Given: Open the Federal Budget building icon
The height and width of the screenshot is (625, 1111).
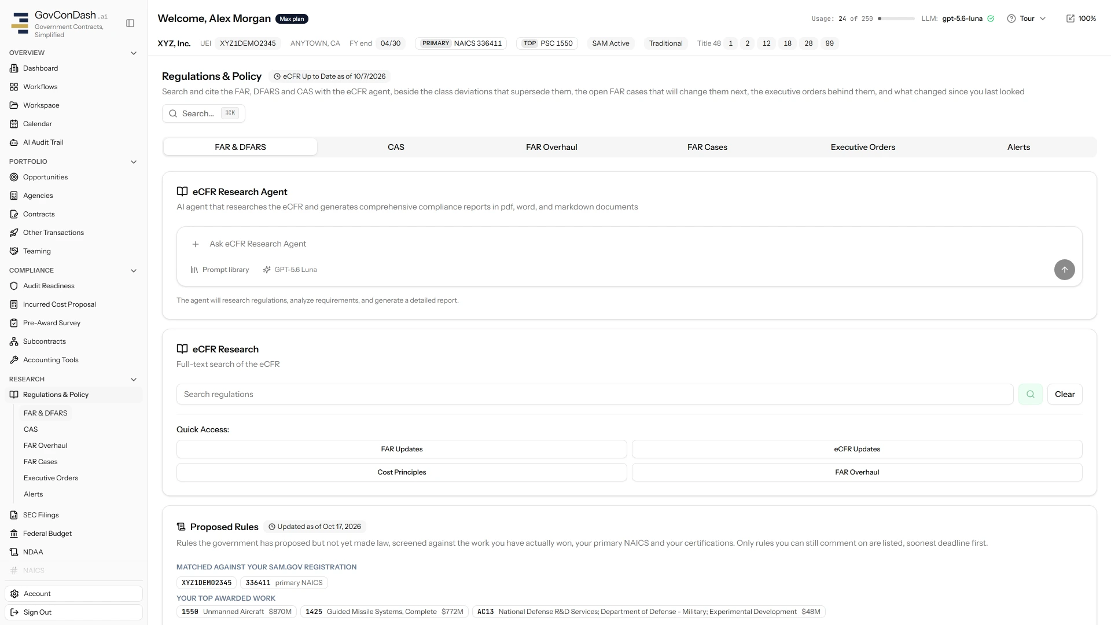Looking at the screenshot, I should 14,534.
